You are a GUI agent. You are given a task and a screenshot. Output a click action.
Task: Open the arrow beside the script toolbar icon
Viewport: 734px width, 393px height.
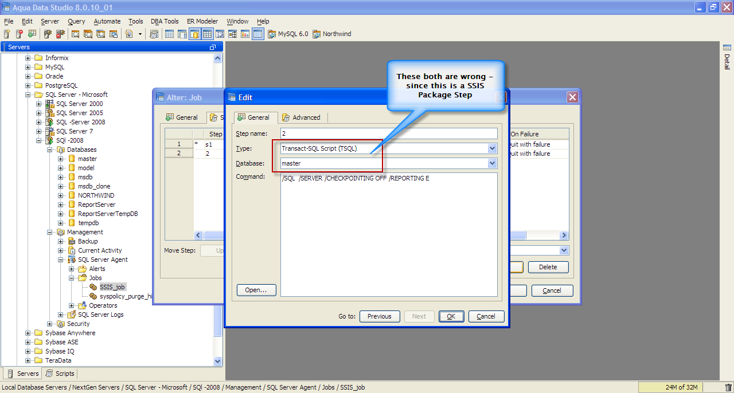(x=140, y=34)
